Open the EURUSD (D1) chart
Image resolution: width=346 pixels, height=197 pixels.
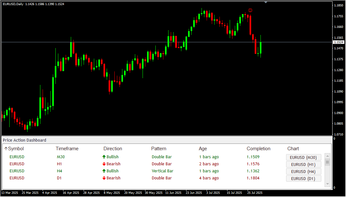pos(303,178)
